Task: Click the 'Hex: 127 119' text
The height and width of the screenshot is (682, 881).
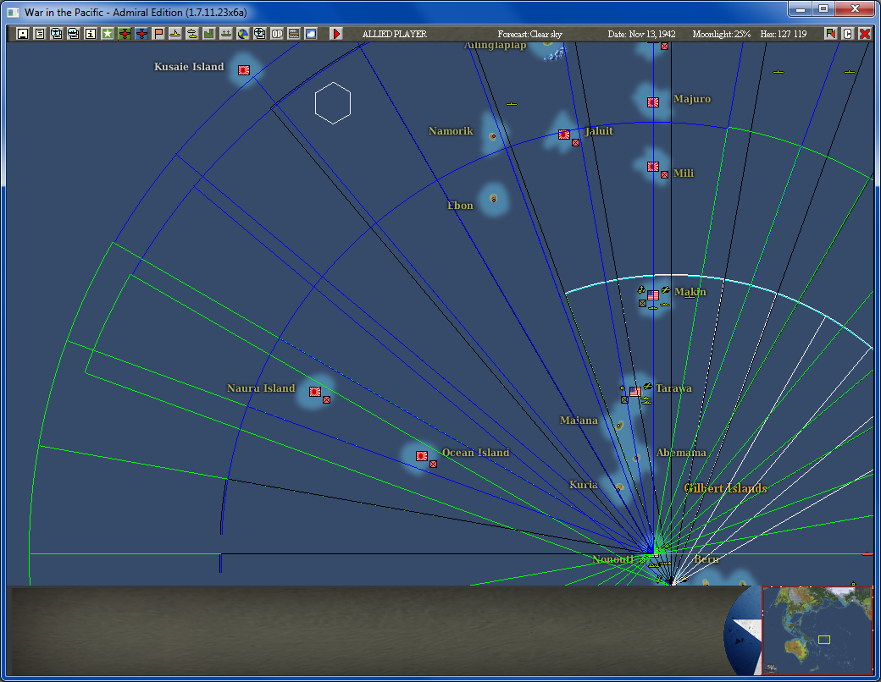Action: point(784,34)
